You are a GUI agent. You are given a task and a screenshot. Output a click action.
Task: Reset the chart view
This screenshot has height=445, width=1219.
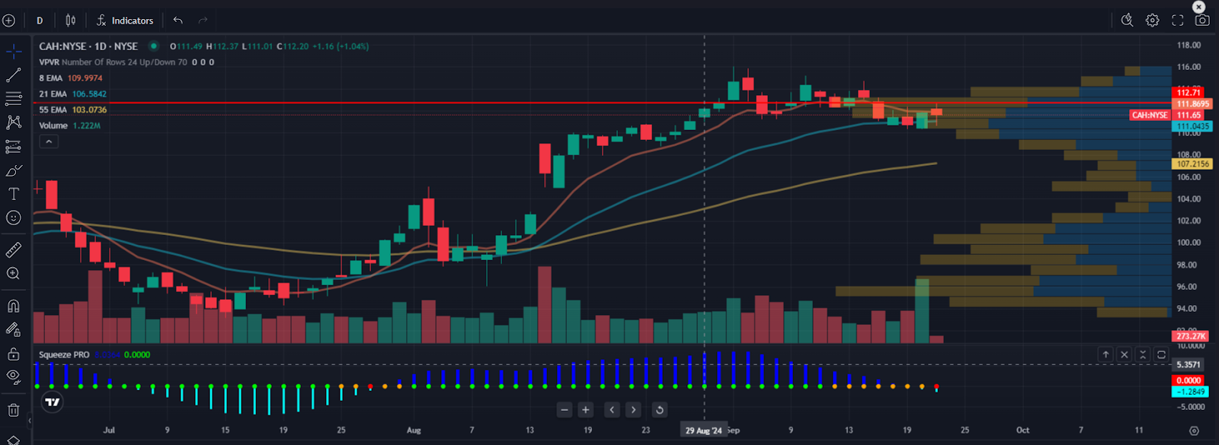point(660,410)
